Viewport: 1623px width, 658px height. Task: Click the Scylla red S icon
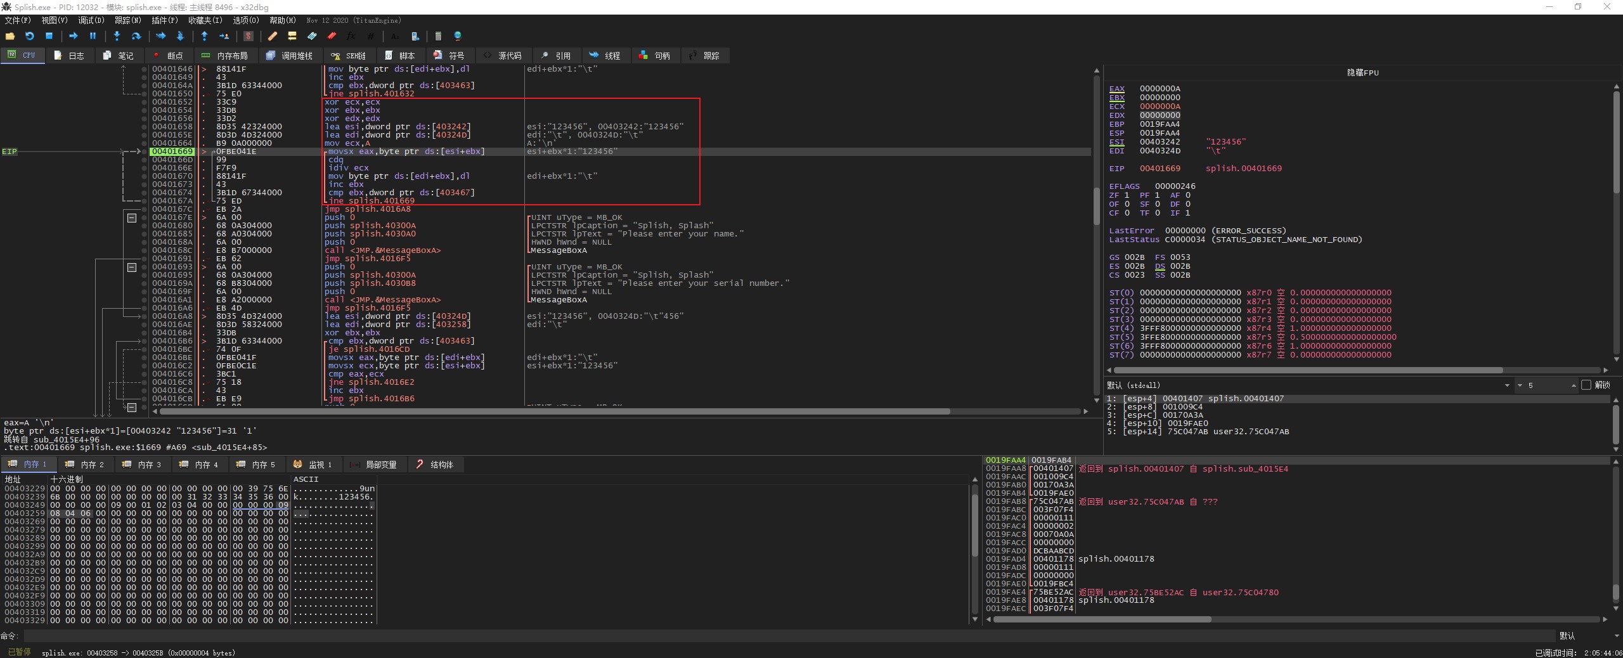pyautogui.click(x=249, y=36)
